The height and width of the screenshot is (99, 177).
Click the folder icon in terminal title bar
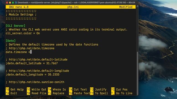click(x=16, y=2)
